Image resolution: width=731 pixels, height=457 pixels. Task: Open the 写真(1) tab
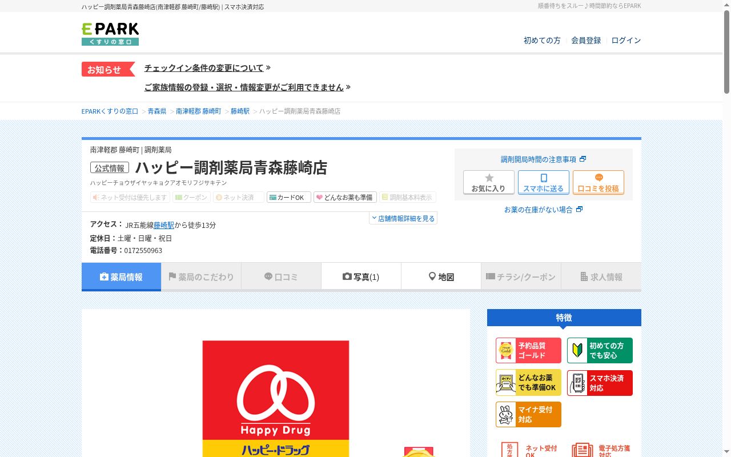[361, 277]
